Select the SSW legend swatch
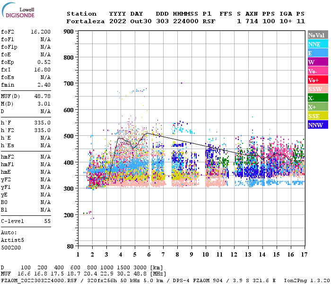The width and height of the screenshot is (331, 284). point(318,89)
